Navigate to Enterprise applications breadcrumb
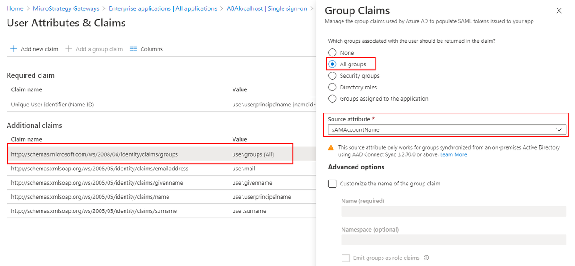The width and height of the screenshot is (575, 266). coord(163,8)
